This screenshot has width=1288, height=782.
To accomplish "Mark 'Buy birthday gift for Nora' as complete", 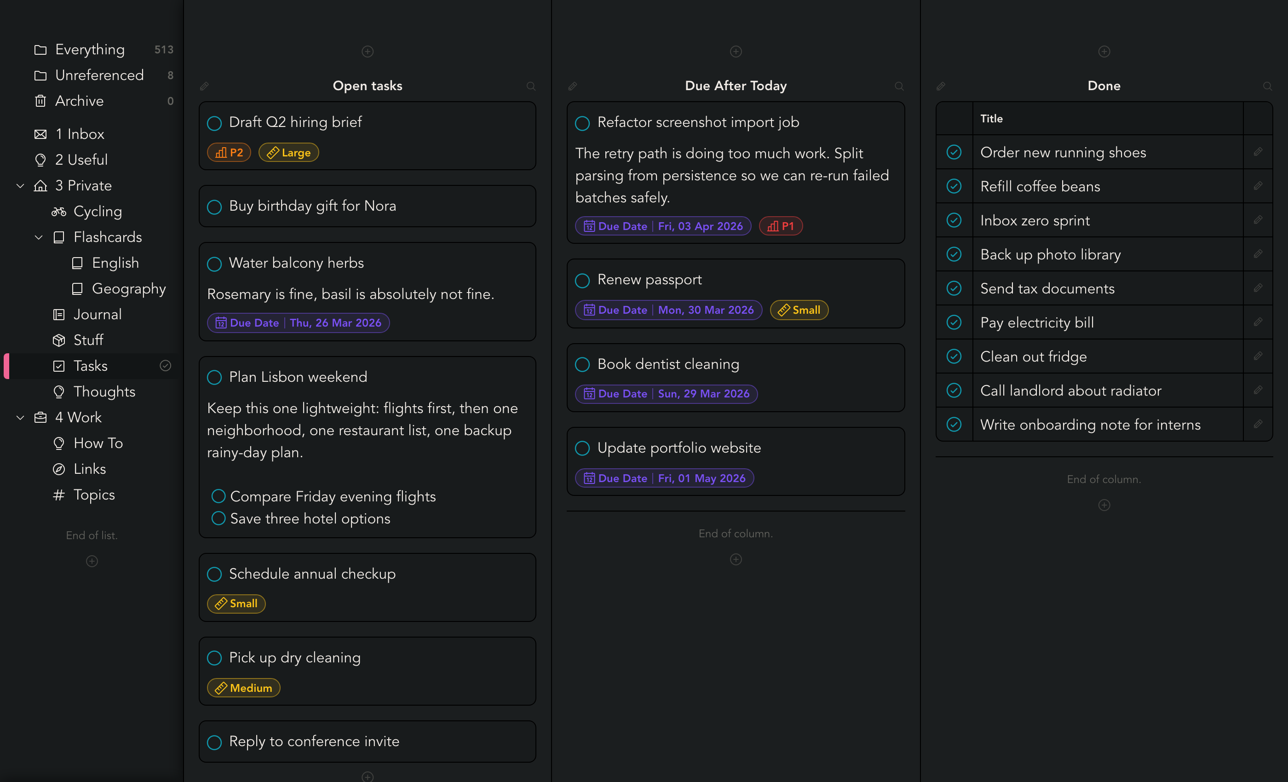I will coord(214,207).
